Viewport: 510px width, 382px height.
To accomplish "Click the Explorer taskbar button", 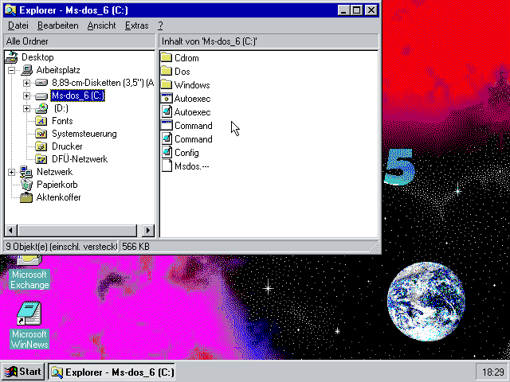I will click(112, 372).
